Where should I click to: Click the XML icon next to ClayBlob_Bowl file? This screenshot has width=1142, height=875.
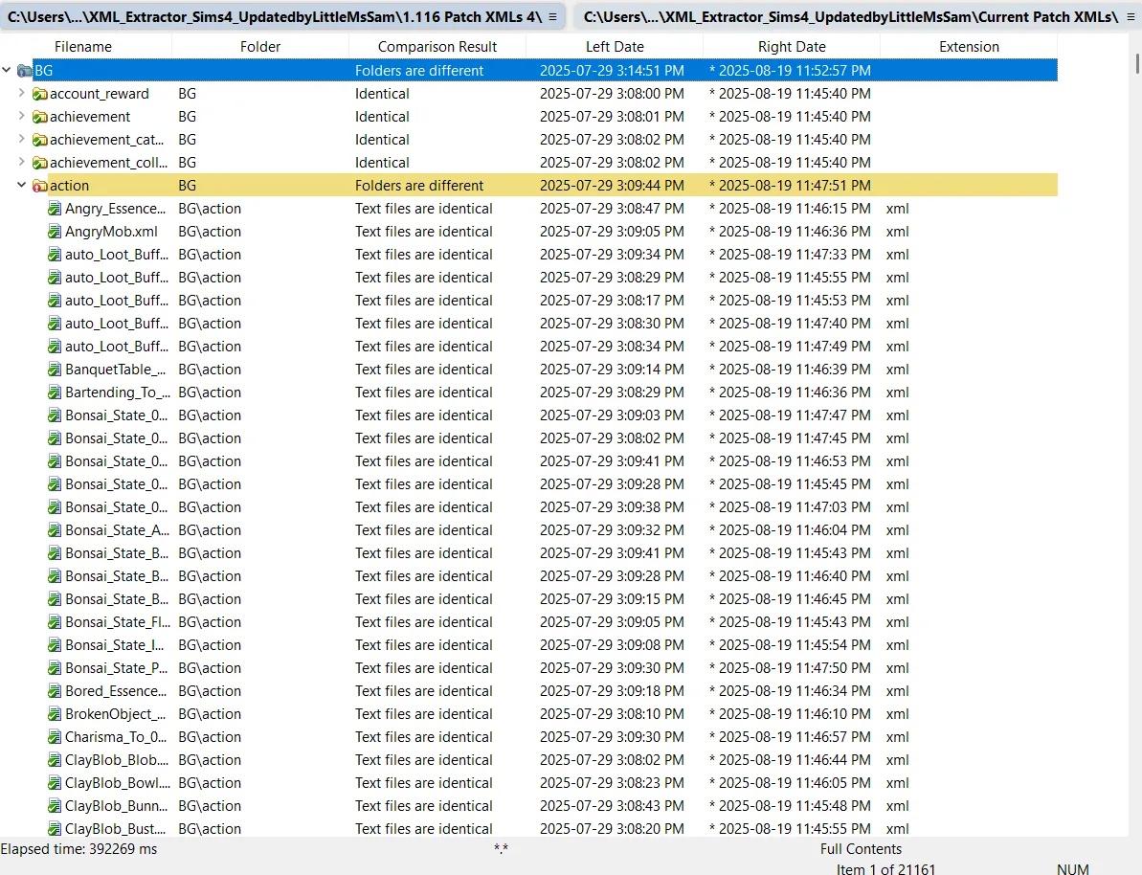click(x=54, y=782)
